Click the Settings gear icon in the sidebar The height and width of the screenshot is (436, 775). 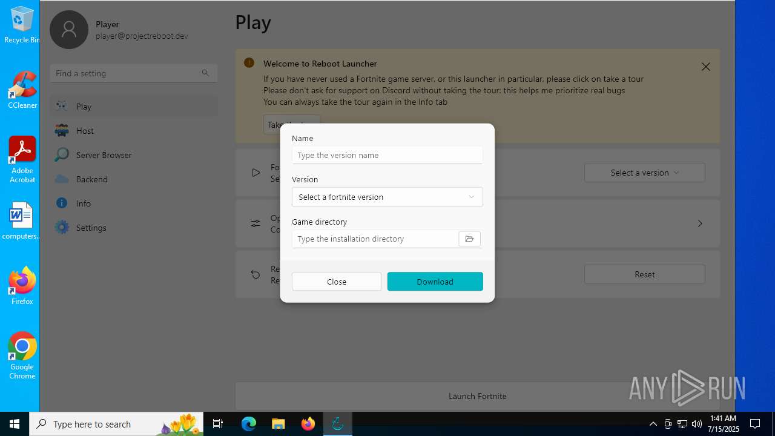(x=61, y=227)
